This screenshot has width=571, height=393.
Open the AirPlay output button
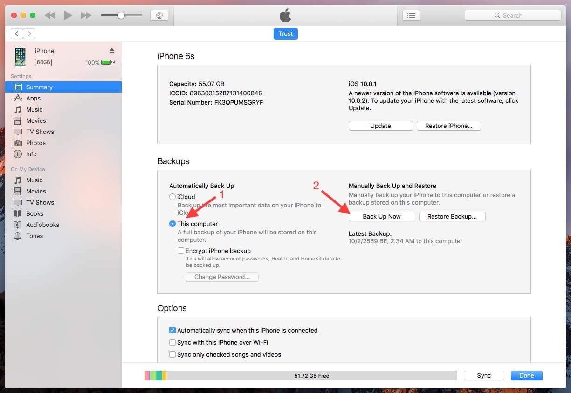(159, 15)
